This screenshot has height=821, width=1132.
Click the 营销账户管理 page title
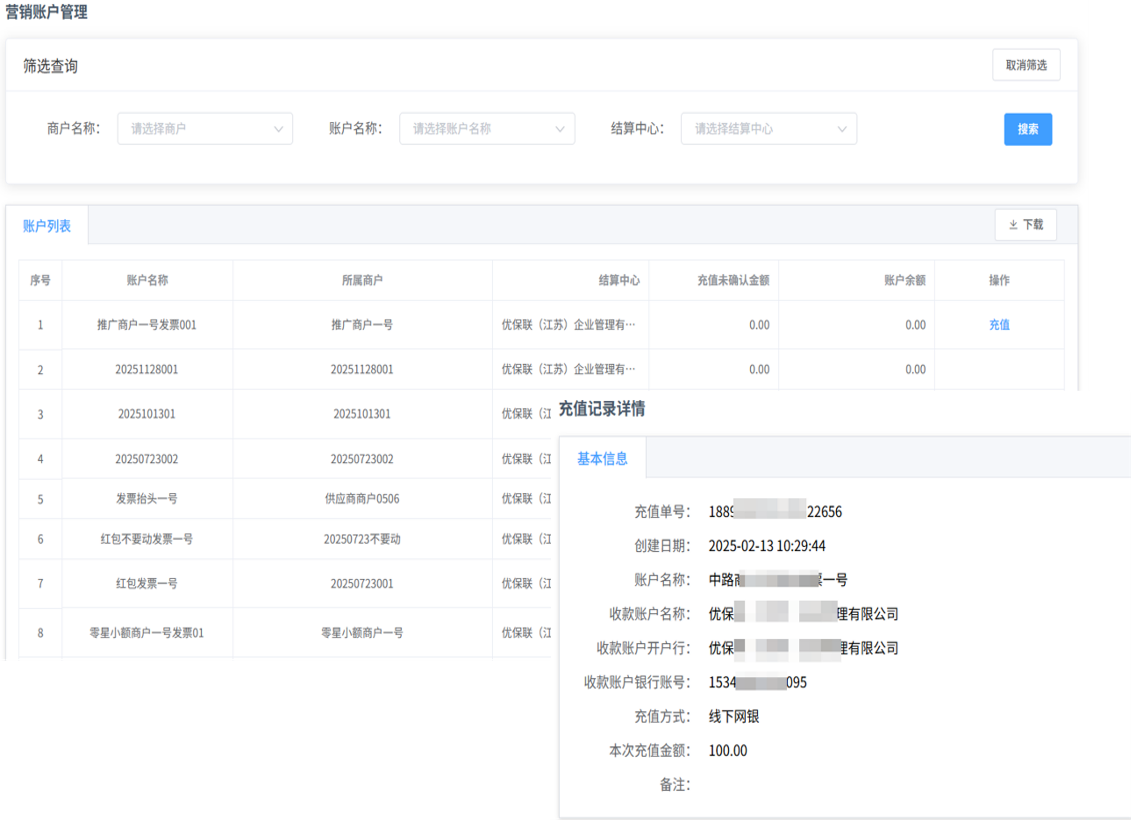[x=46, y=12]
